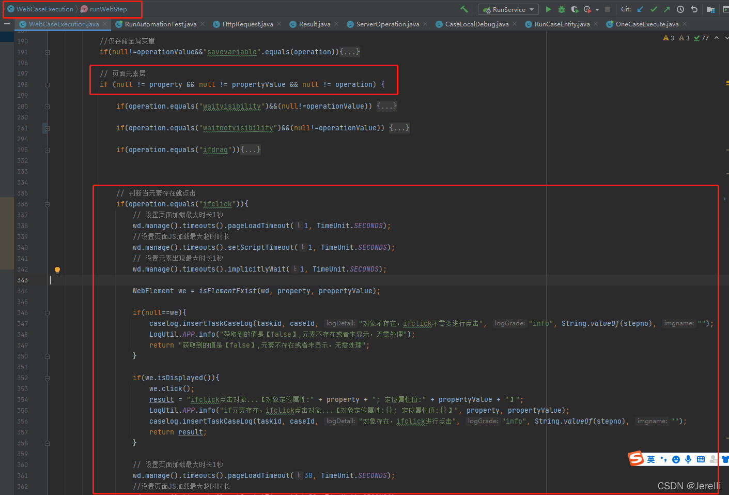Update project with blue Git arrow

[641, 9]
